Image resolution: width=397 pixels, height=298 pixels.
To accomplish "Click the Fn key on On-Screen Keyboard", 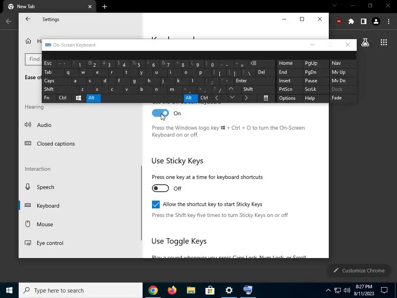I will coord(49,98).
